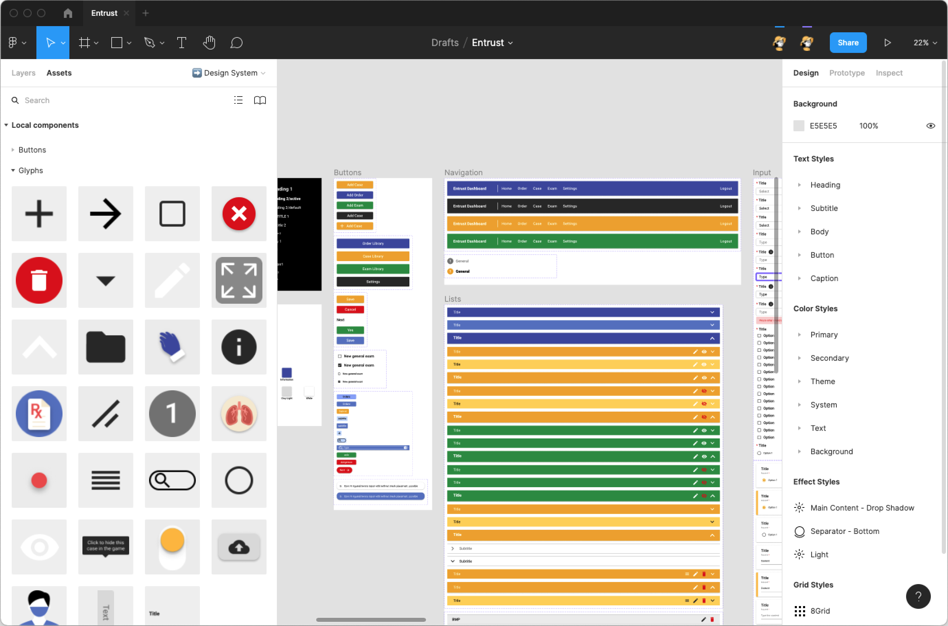
Task: Expand the Primary color style group
Action: (800, 335)
